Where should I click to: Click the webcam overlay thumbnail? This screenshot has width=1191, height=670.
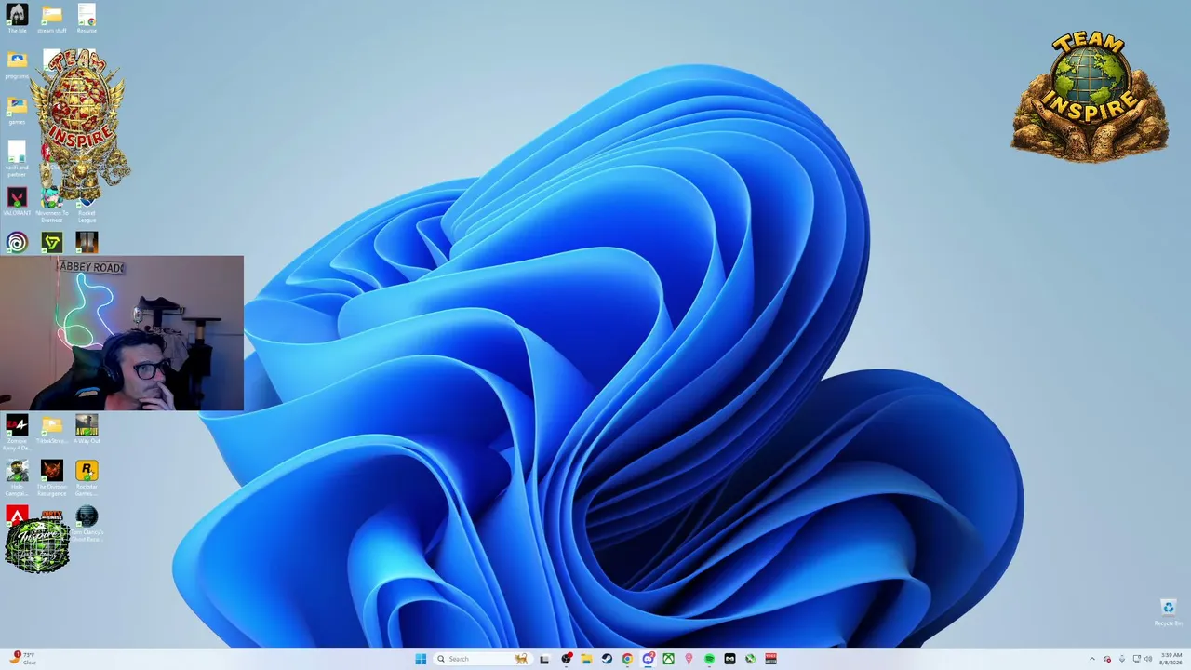pos(122,333)
